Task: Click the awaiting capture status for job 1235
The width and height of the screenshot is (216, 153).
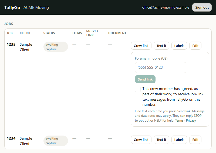Action: pos(56,47)
